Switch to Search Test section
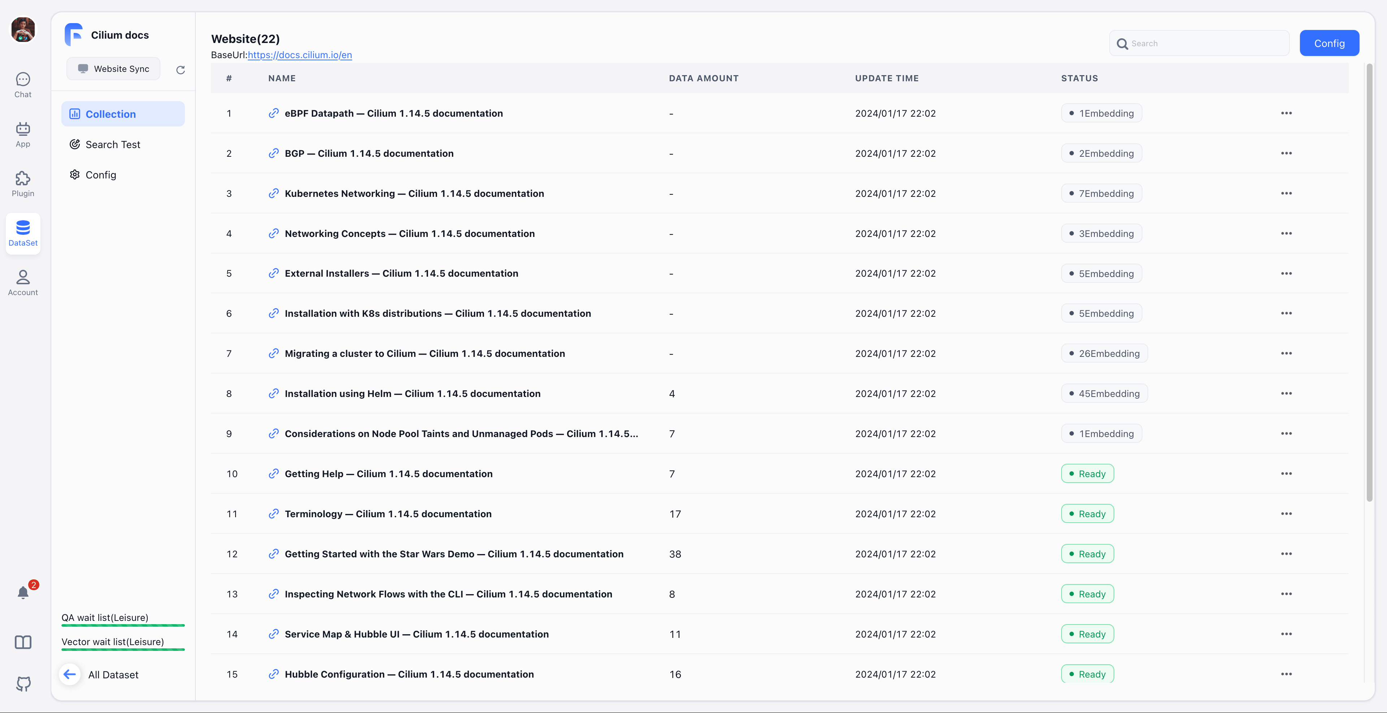 point(113,144)
